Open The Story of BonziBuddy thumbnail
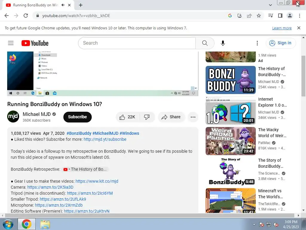This screenshot has height=230, width=306. pos(230,172)
